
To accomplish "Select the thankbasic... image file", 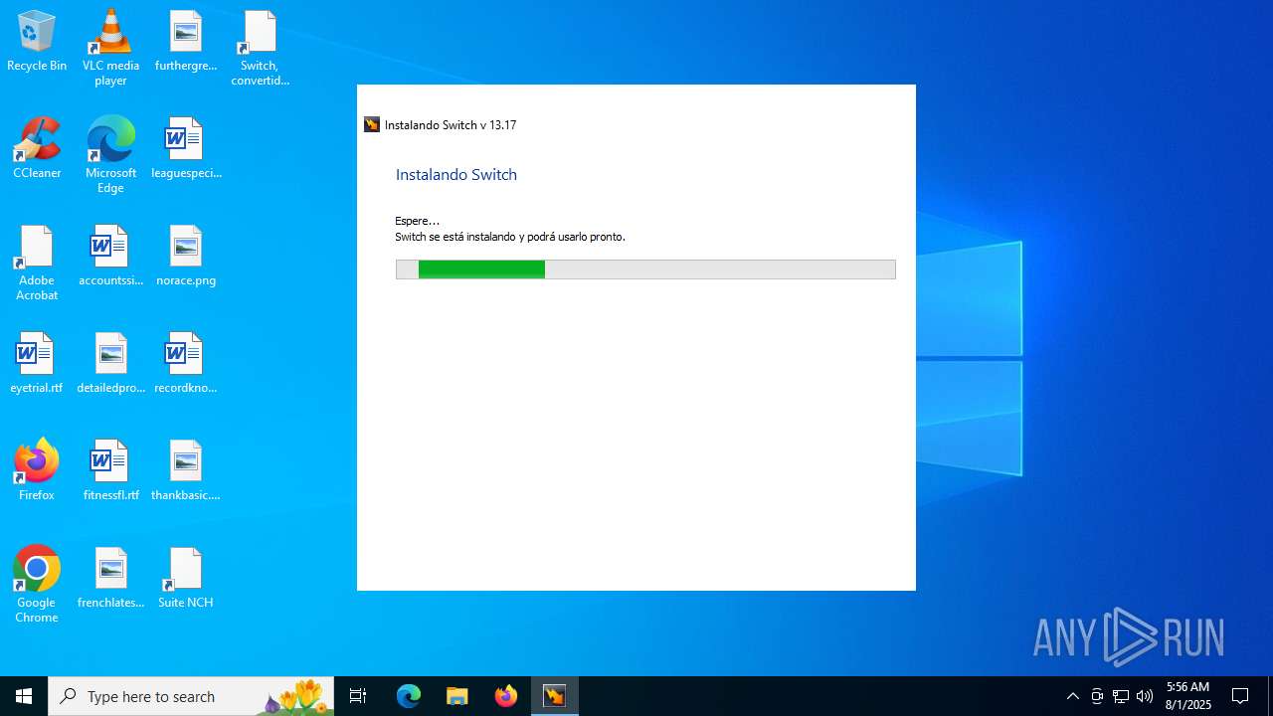I will tap(186, 471).
